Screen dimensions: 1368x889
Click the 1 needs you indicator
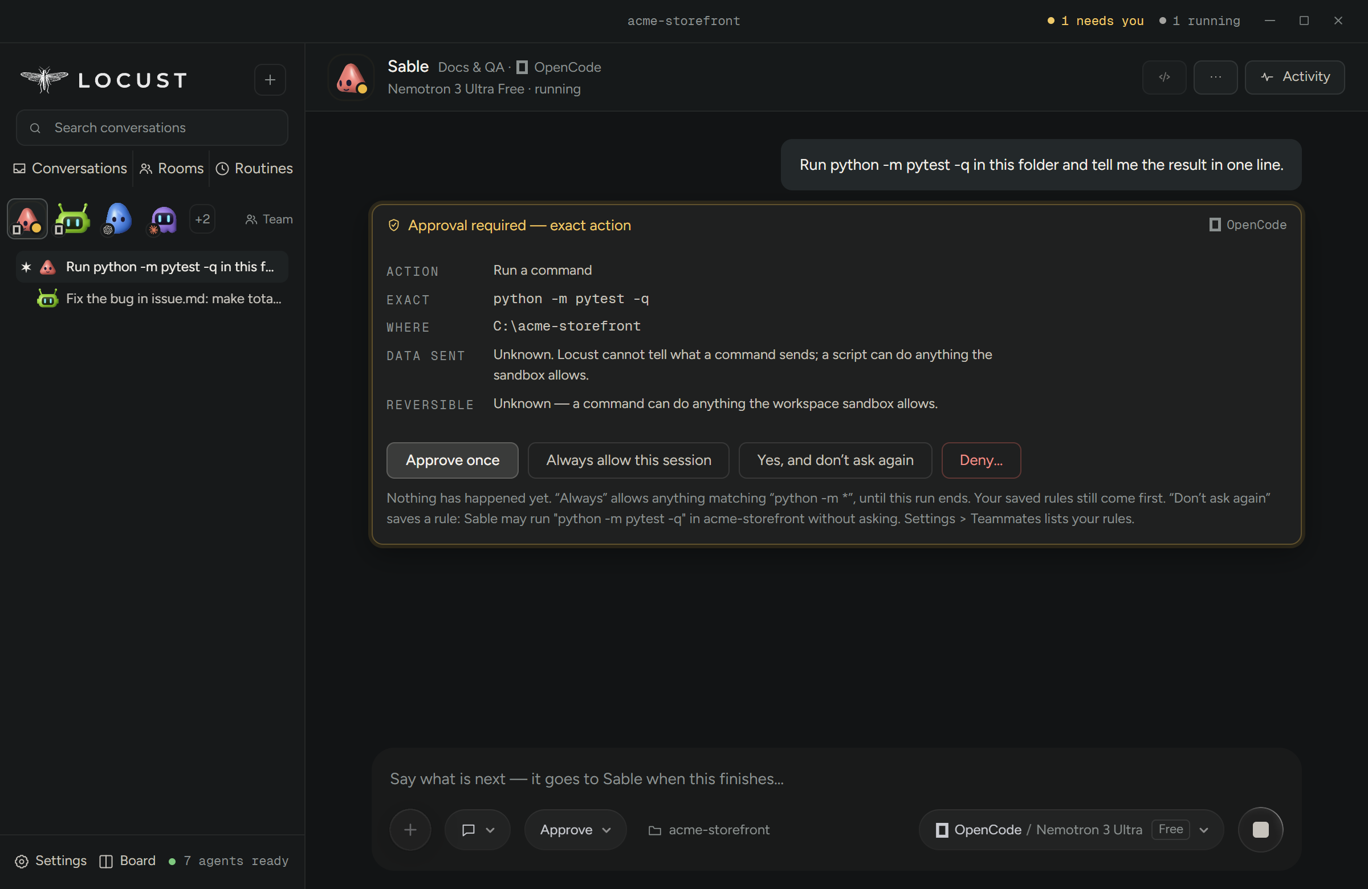[x=1095, y=21]
